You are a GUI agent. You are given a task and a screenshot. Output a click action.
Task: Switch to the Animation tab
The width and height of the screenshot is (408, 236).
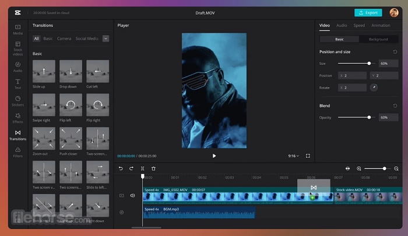point(381,26)
